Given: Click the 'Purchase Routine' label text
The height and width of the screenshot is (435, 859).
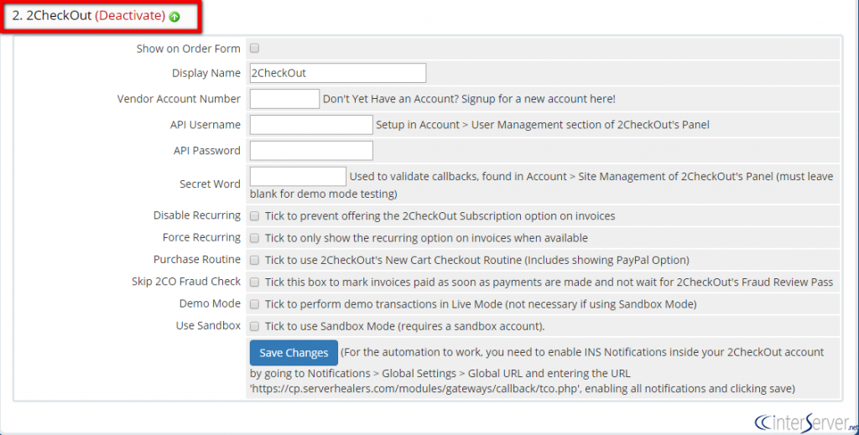Looking at the screenshot, I should pos(196,259).
